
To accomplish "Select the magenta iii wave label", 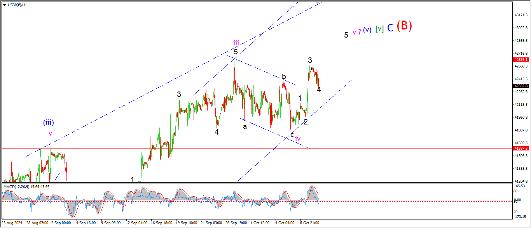I will point(236,43).
